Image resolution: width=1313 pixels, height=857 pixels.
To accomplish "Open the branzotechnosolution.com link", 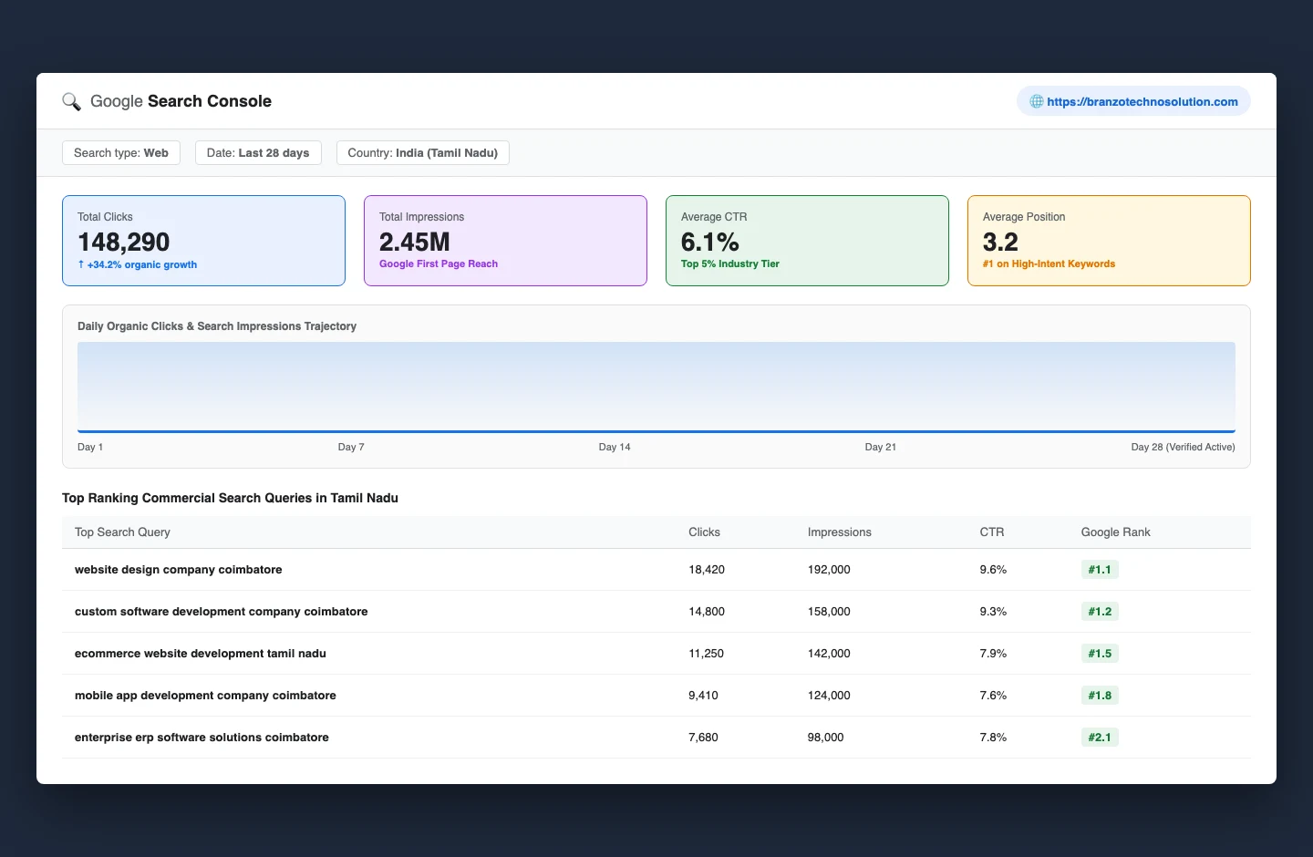I will coord(1142,101).
